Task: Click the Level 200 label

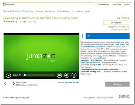Action: click(23, 22)
